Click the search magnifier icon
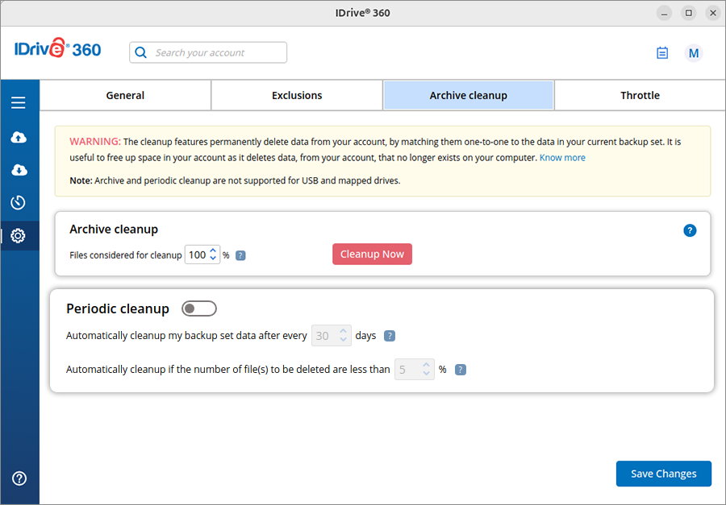Image resolution: width=726 pixels, height=505 pixels. [x=140, y=52]
